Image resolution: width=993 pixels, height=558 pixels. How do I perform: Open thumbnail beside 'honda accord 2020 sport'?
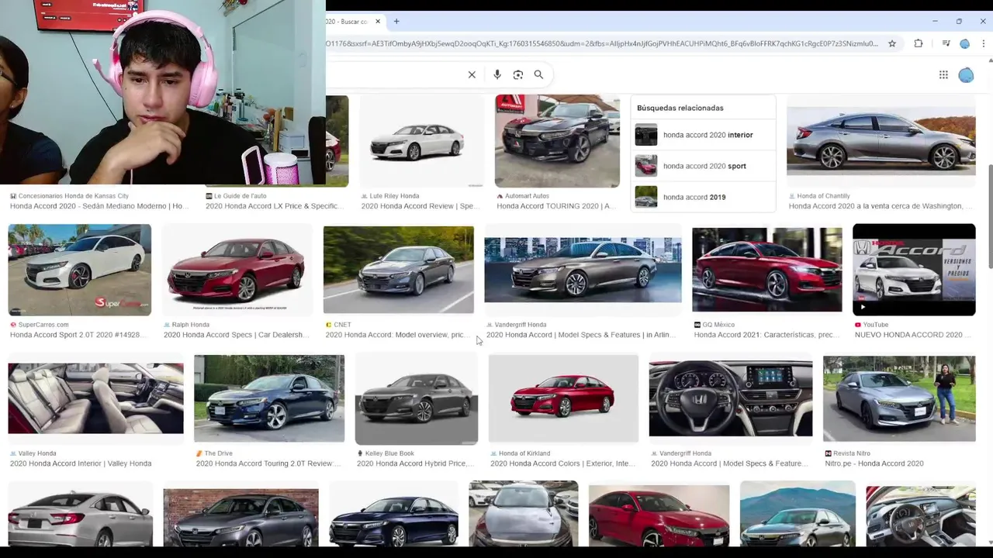click(x=646, y=166)
